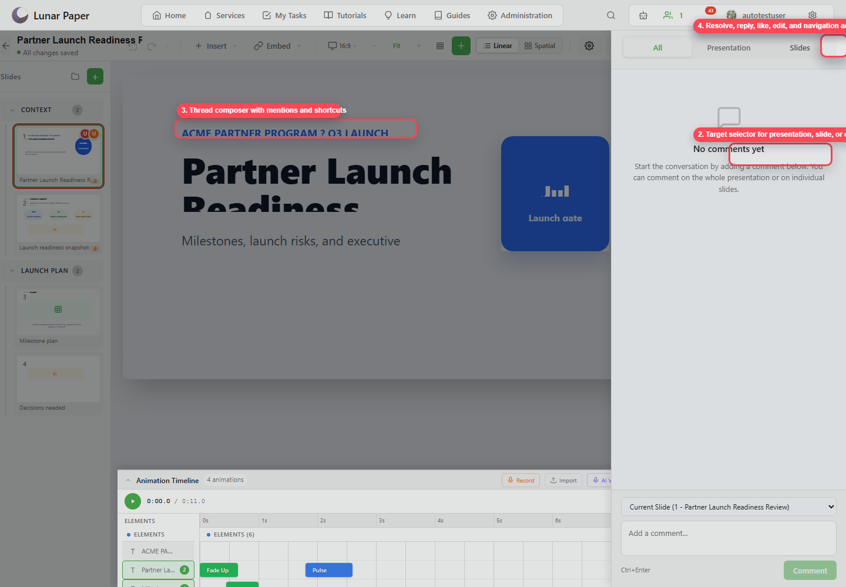Select the Pulse animation block

point(329,570)
